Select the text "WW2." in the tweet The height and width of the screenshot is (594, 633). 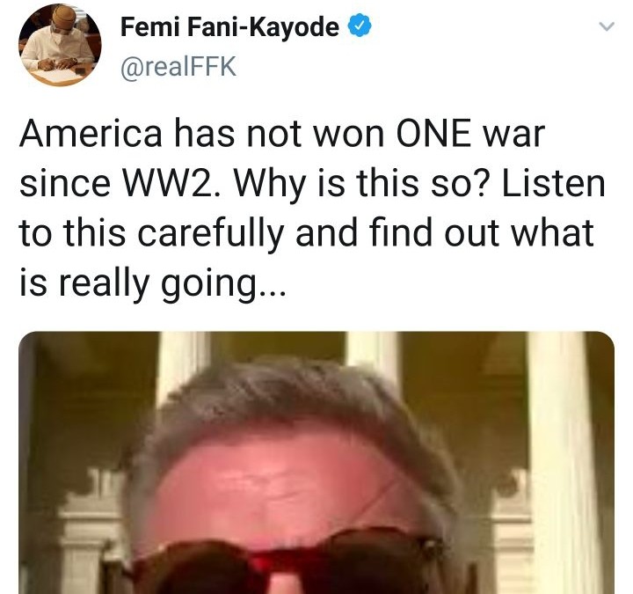pyautogui.click(x=171, y=183)
